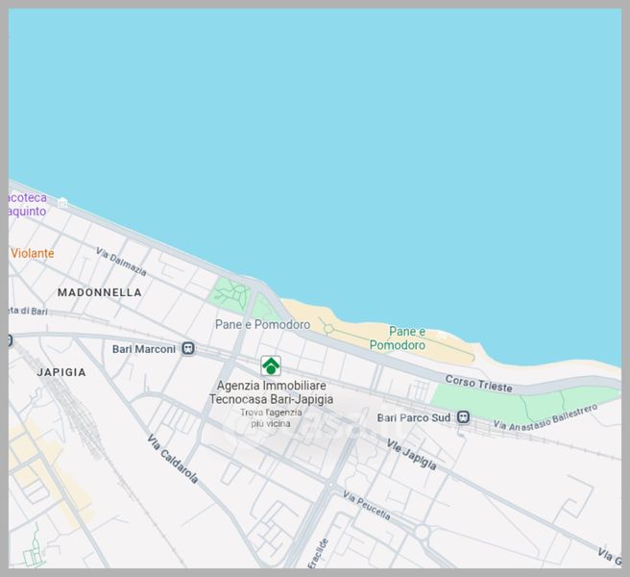This screenshot has width=630, height=577.
Task: Click the Via Peucetia street label
Action: point(366,506)
